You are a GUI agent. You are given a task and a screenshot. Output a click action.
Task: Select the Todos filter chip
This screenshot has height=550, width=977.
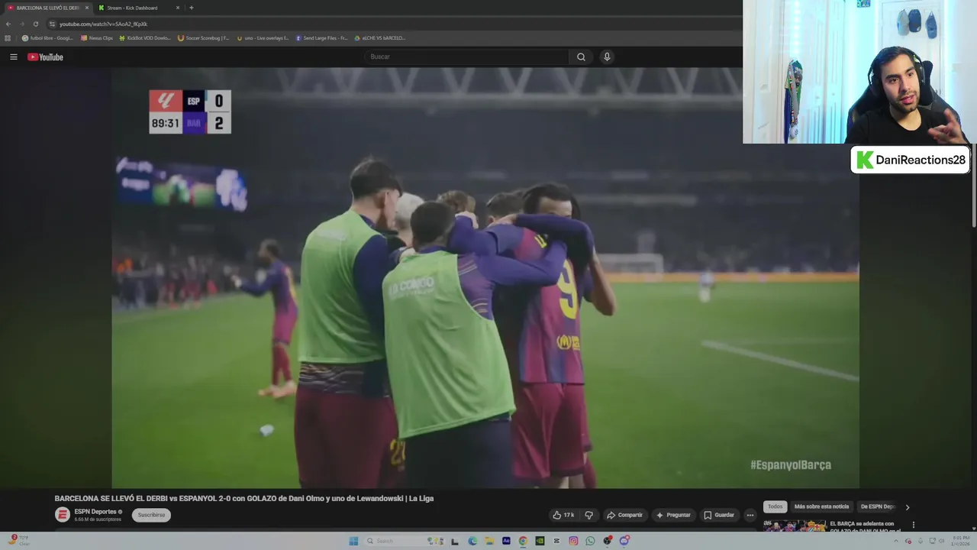pyautogui.click(x=775, y=506)
